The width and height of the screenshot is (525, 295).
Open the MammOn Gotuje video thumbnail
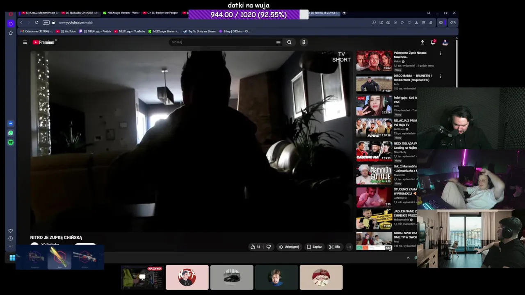coord(374,174)
